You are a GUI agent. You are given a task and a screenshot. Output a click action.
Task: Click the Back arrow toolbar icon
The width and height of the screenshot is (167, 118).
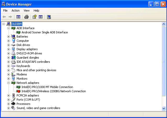[x=4, y=17]
